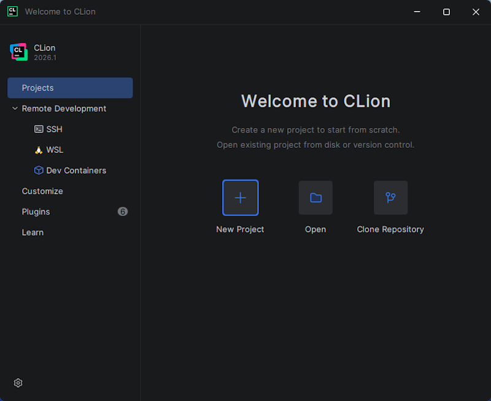Image resolution: width=491 pixels, height=401 pixels.
Task: Select the Projects tab
Action: [70, 88]
